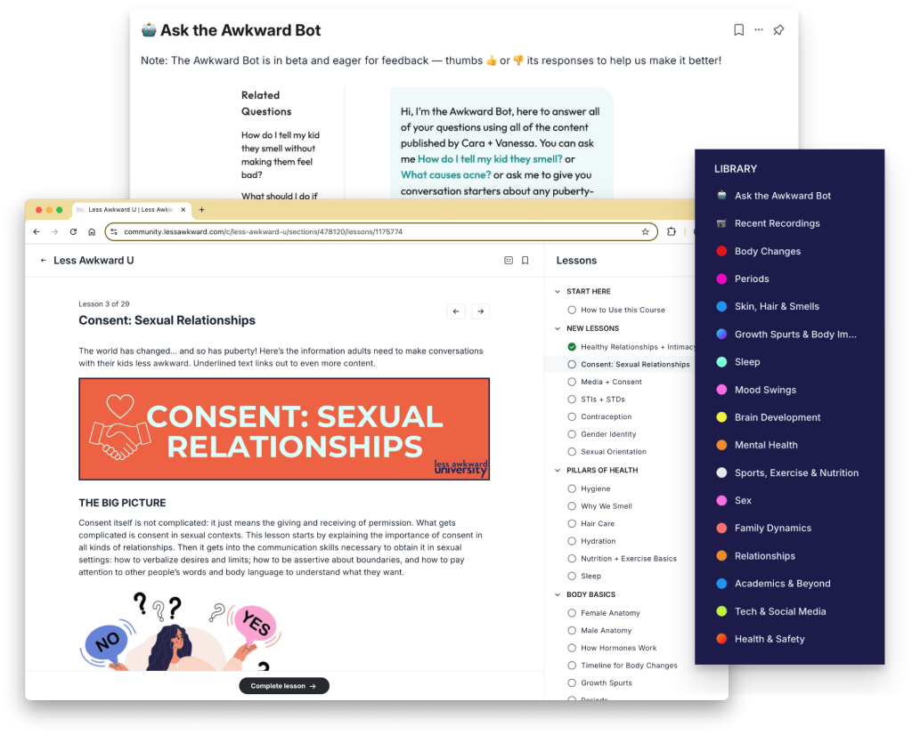The width and height of the screenshot is (912, 735).
Task: Mark Contraception lesson circle
Action: (572, 416)
